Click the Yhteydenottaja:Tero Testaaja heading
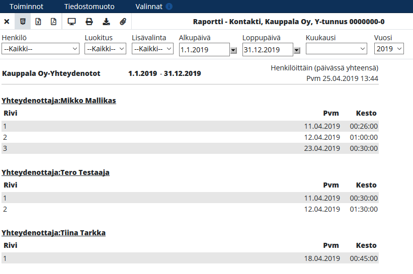Viewport: 413px width, 274px height. coord(55,172)
